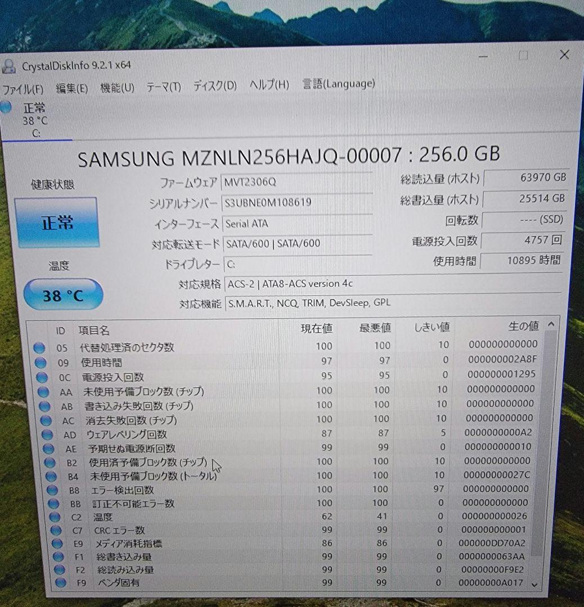Click the 38 °C temperature button
Viewport: 584px width, 607px height.
[63, 295]
